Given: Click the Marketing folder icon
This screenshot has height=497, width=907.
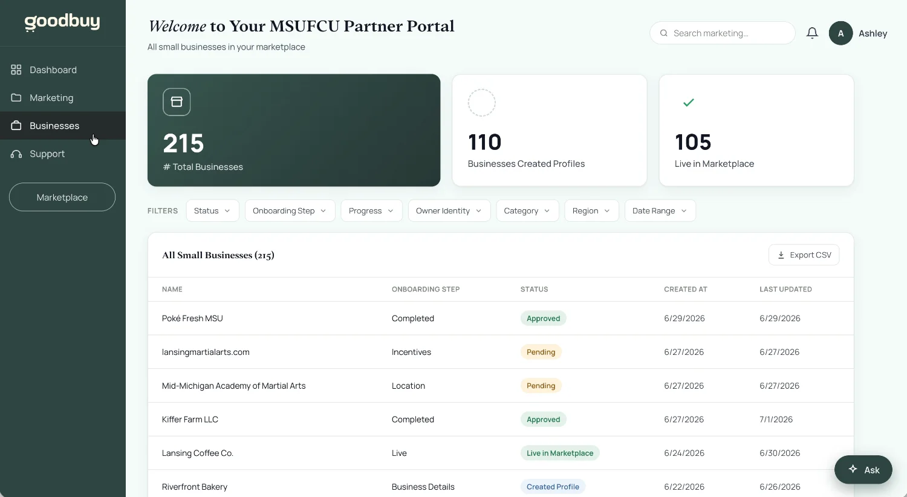Looking at the screenshot, I should point(16,97).
